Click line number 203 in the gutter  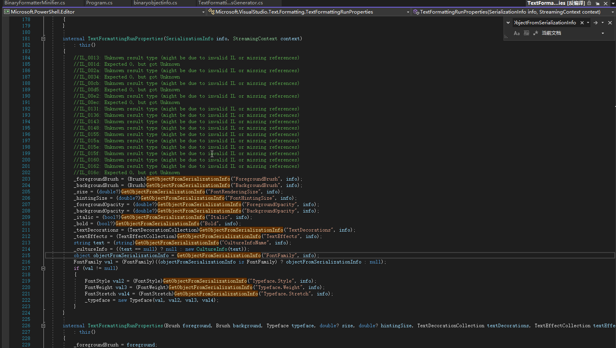click(x=26, y=179)
